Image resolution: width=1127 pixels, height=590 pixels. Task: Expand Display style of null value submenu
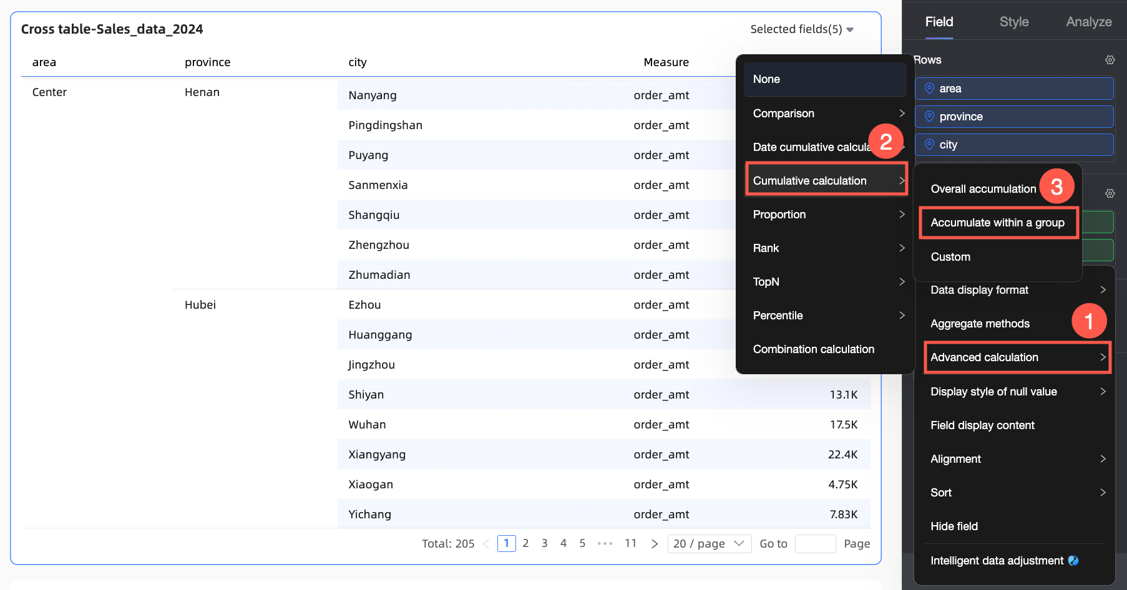[x=1103, y=392]
